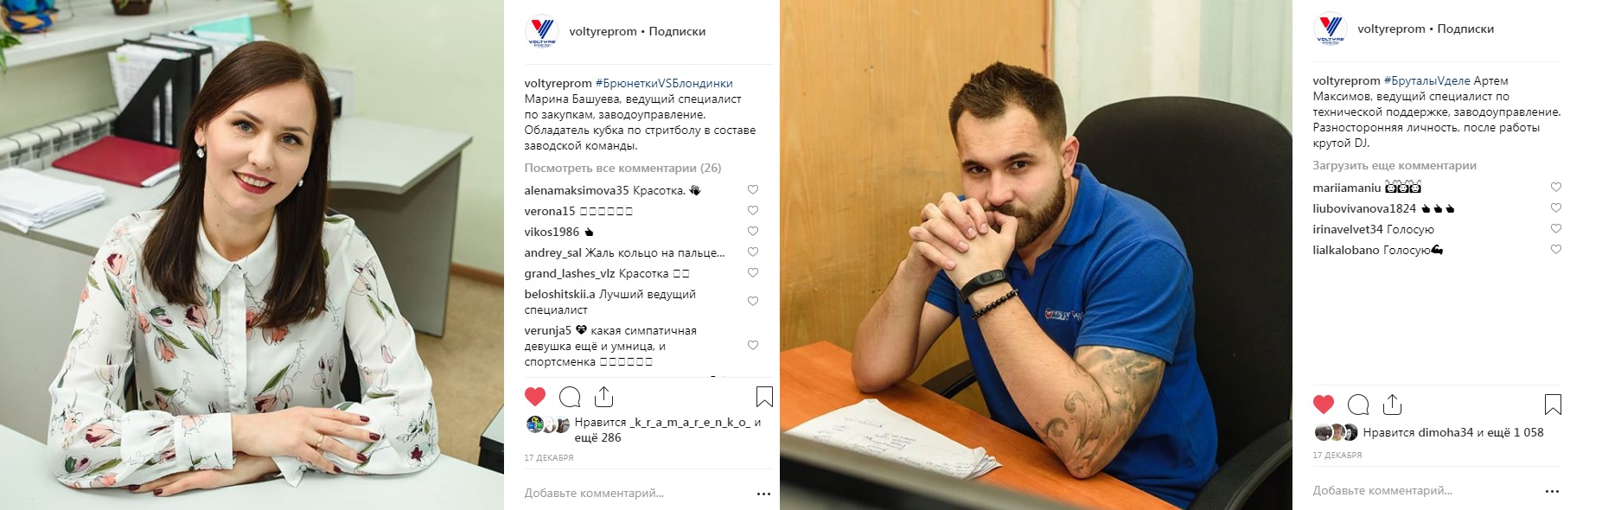The height and width of the screenshot is (510, 1602).
Task: Share the right post via share icon
Action: pos(1392,405)
